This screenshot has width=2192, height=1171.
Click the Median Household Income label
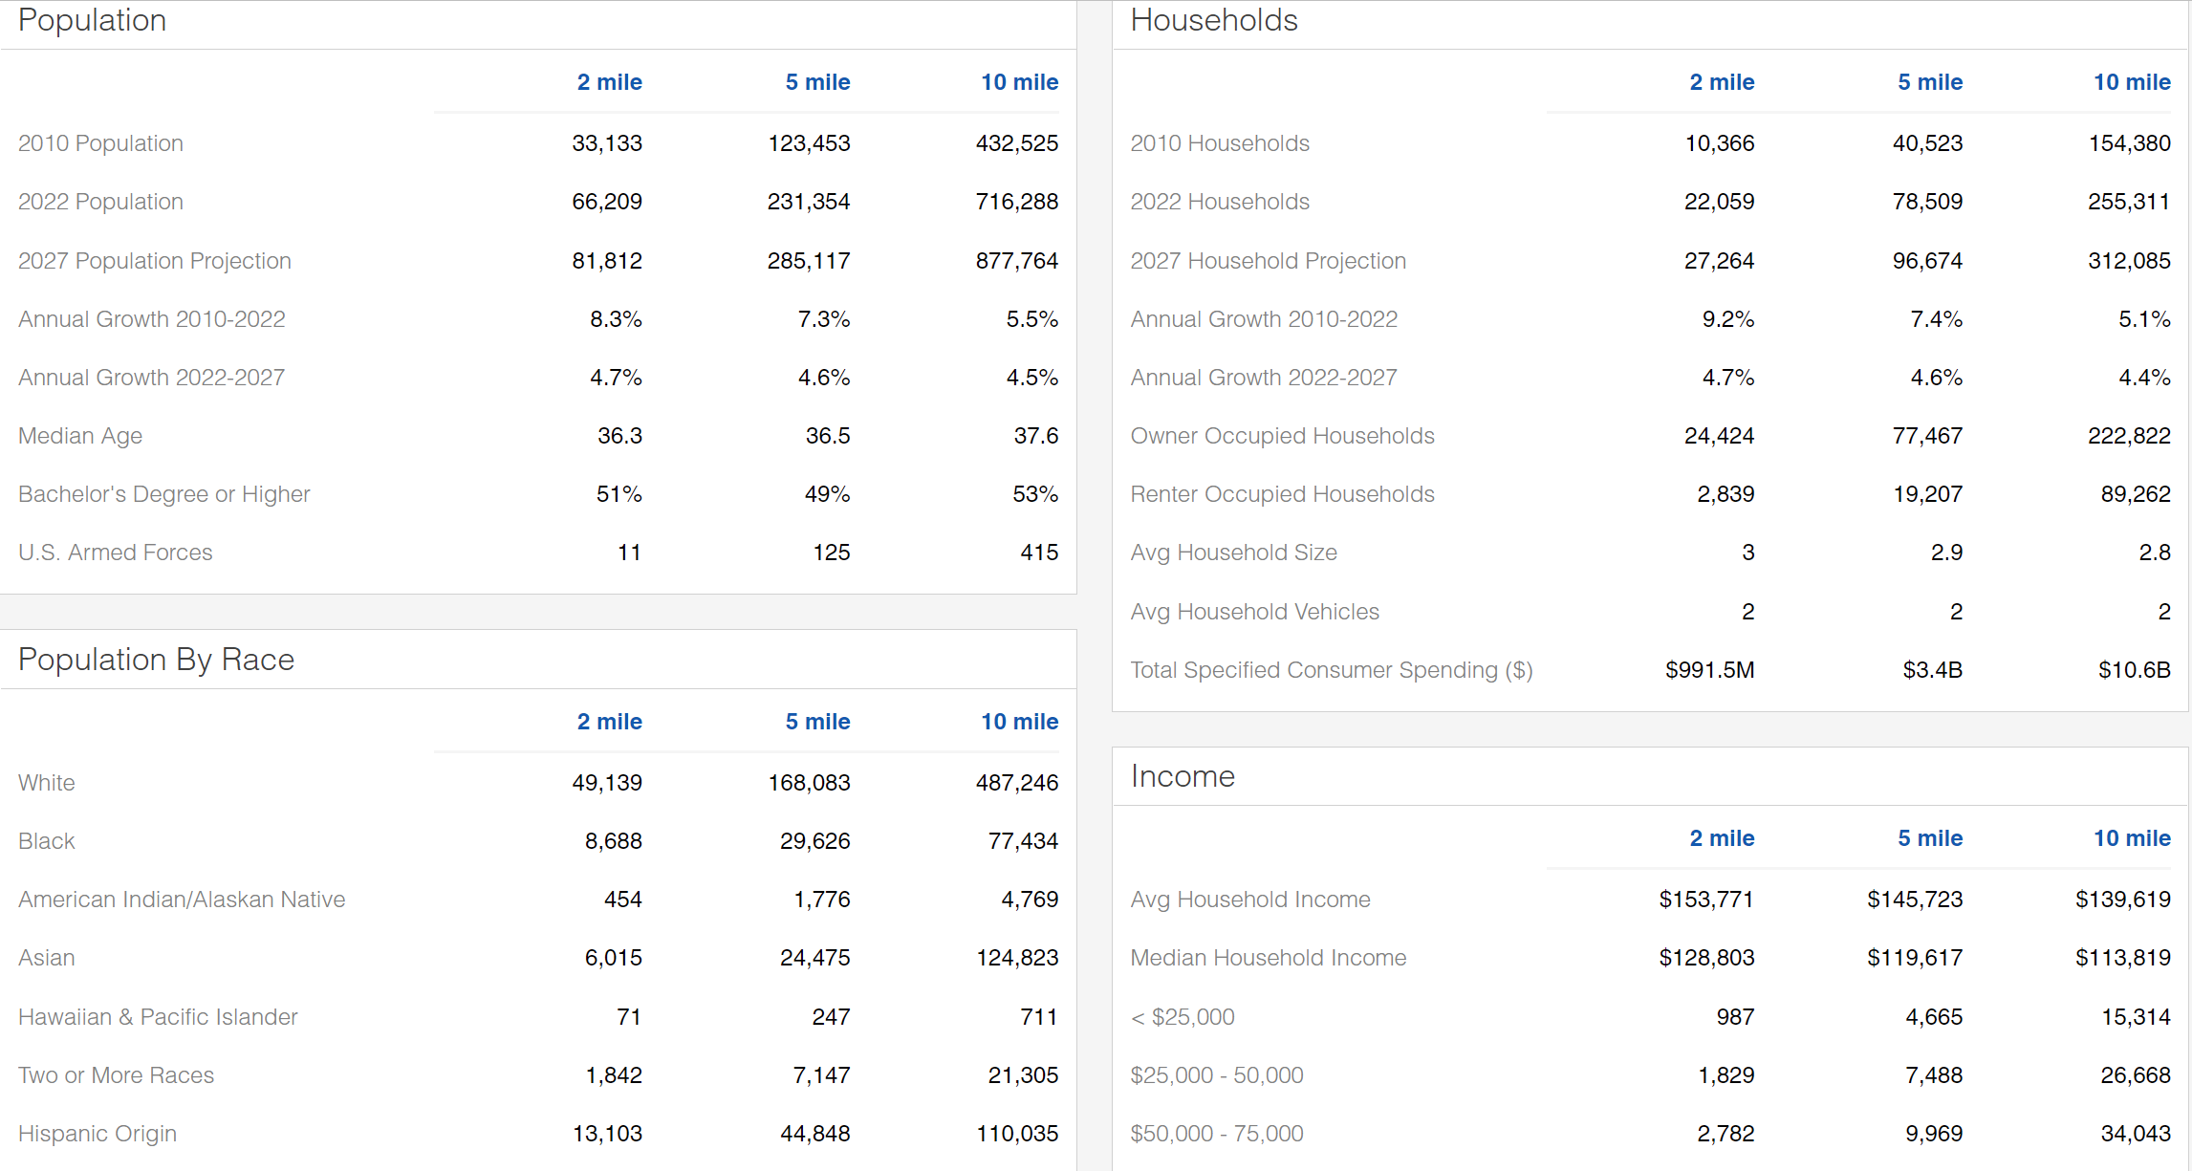click(1269, 958)
